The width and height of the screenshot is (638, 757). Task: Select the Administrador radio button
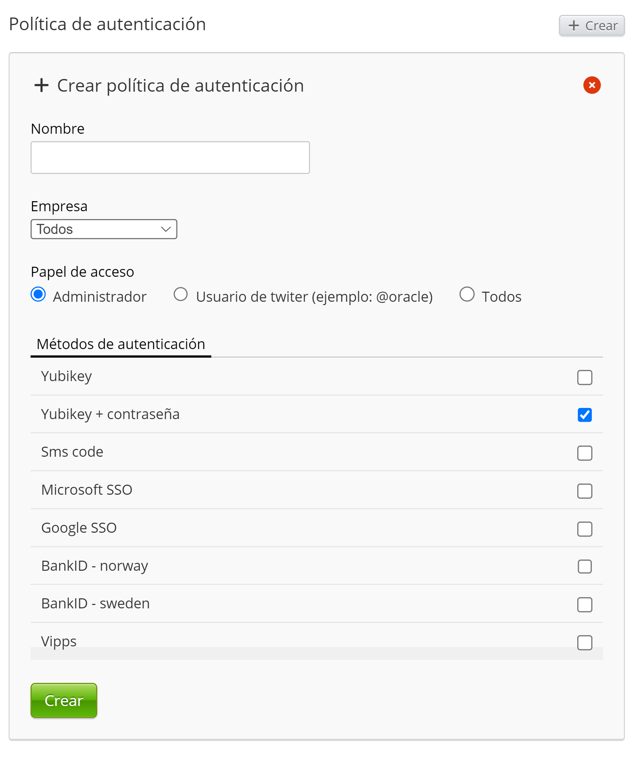(38, 294)
